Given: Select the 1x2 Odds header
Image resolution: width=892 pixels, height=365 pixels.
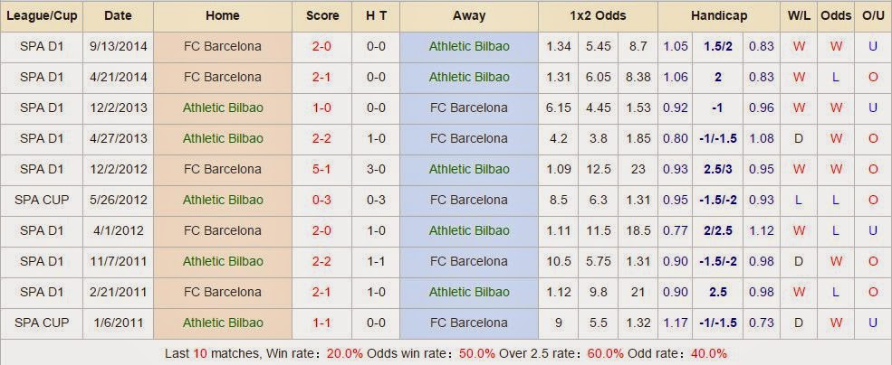Looking at the screenshot, I should 598,16.
